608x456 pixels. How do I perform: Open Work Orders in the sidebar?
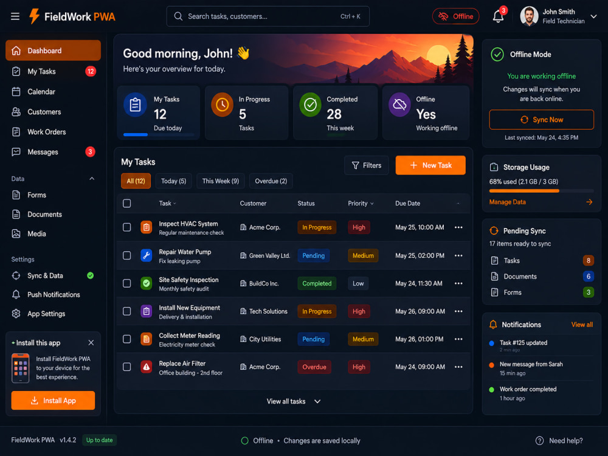53,132
